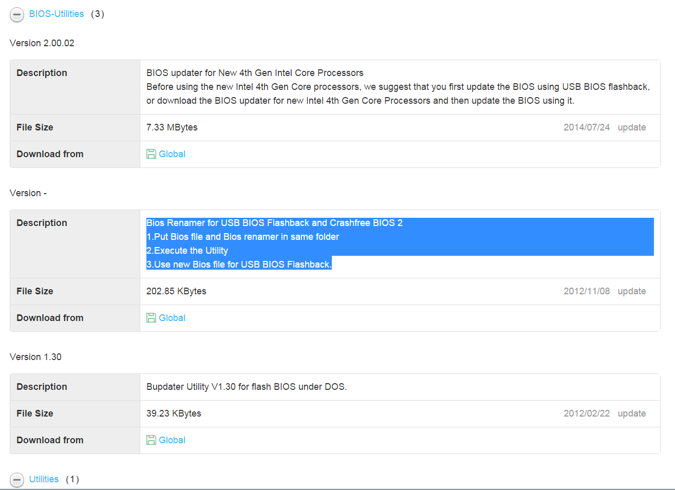Screen dimensions: 675x490
Task: Click the 'File Size' label beside 202.85 KBytes
Action: click(35, 291)
